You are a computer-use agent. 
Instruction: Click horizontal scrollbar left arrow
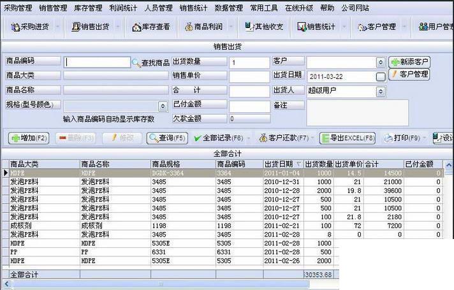(6, 284)
